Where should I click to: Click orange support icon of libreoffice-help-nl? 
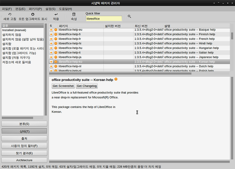click(x=56, y=66)
